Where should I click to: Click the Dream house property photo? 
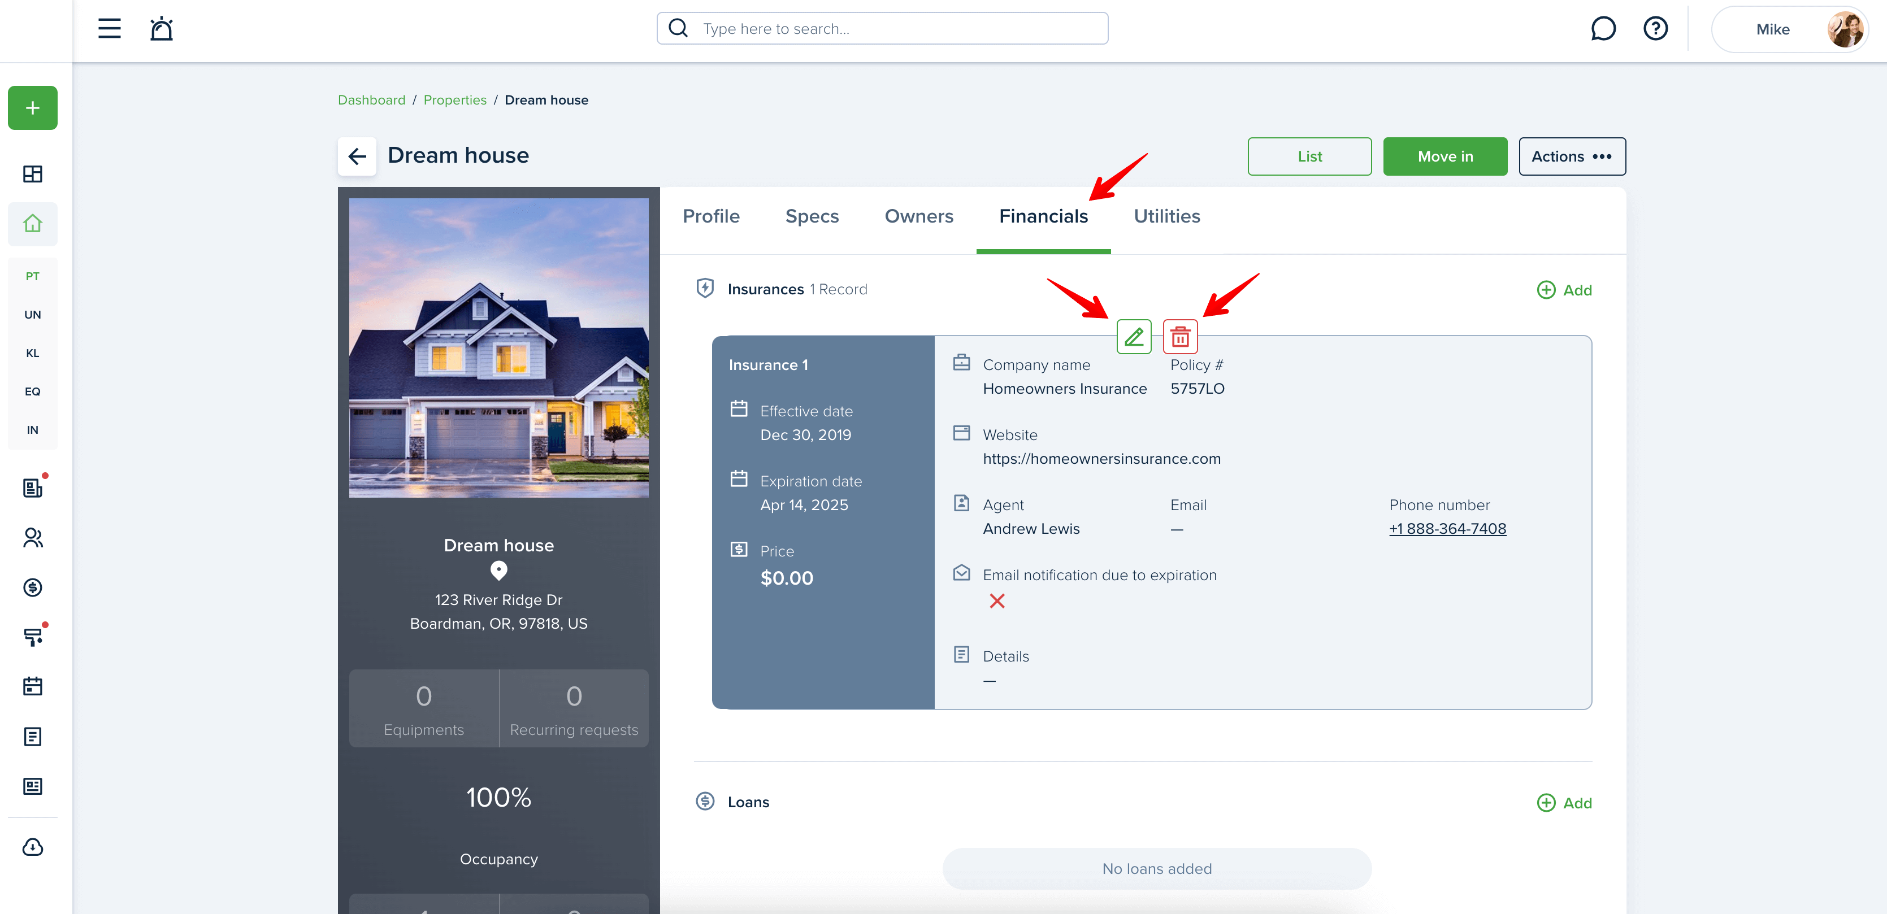499,348
